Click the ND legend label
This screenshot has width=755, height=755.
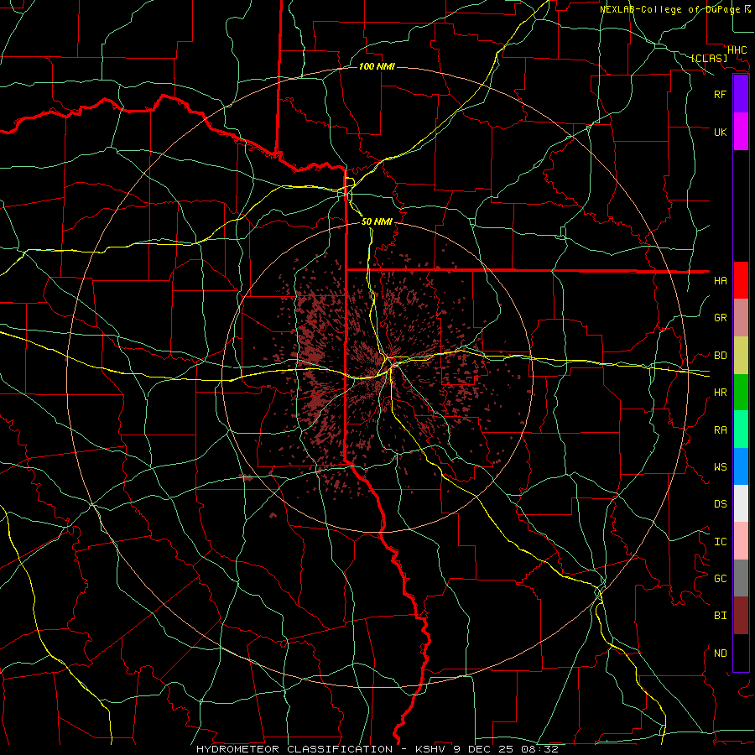click(720, 653)
